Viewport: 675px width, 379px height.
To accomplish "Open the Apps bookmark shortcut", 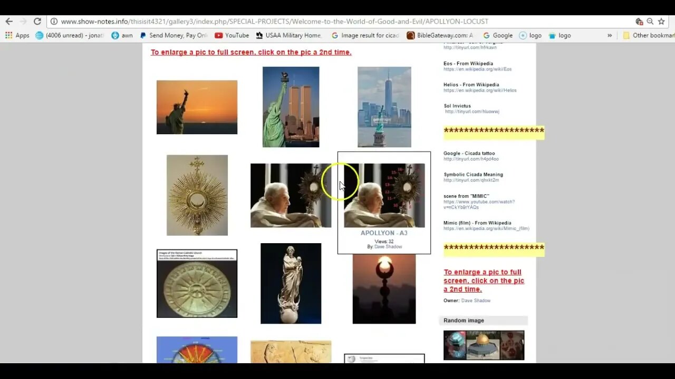I will coord(17,35).
